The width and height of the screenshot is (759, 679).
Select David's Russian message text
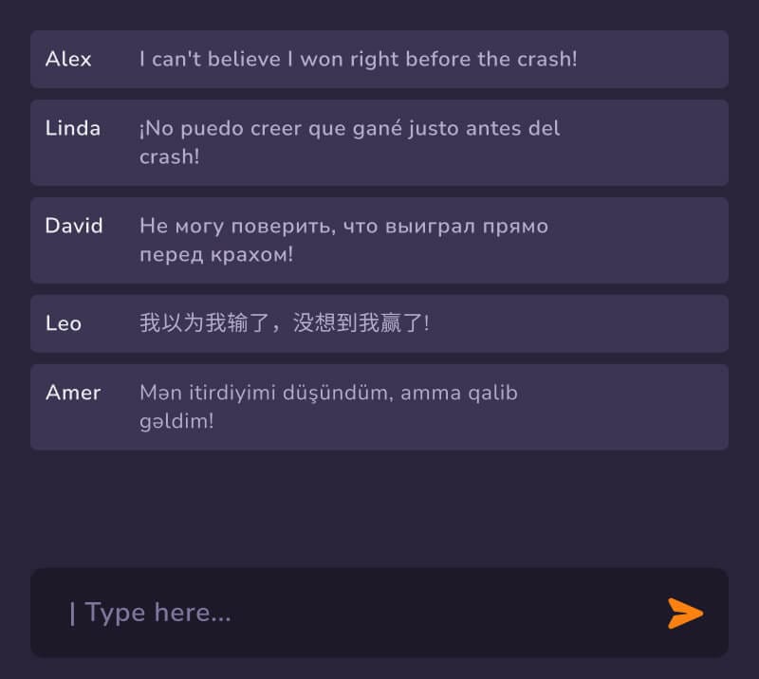pyautogui.click(x=343, y=240)
